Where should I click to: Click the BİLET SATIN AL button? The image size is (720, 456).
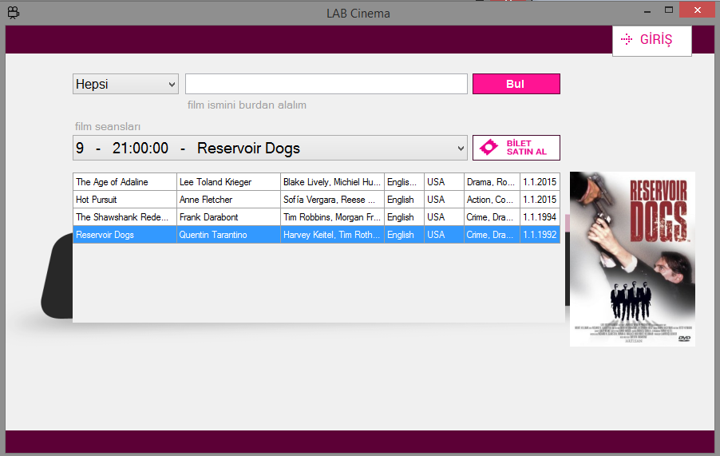516,148
